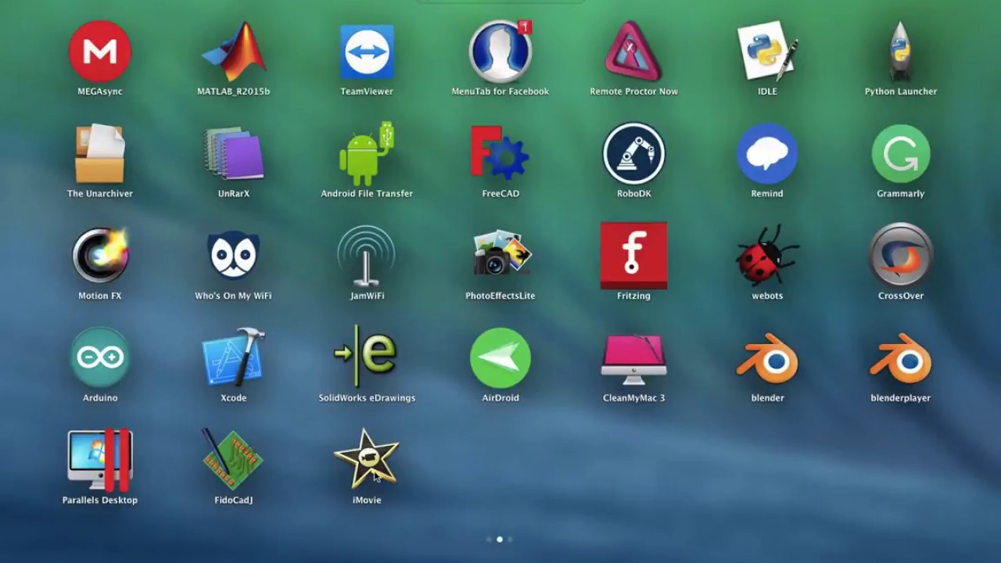Open the blender app
This screenshot has height=563, width=1001.
click(x=767, y=358)
